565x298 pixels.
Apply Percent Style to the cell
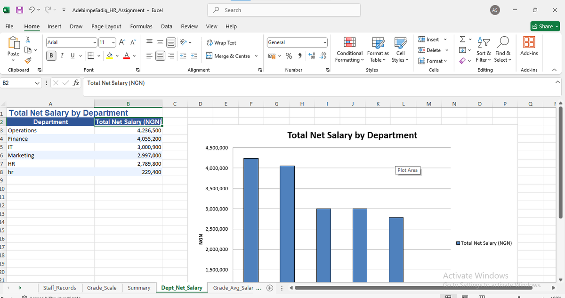(289, 56)
